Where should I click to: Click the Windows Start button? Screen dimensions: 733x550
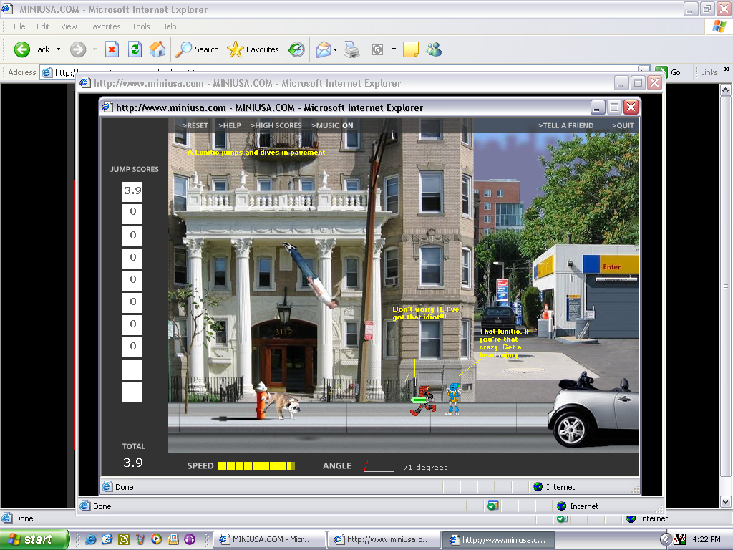[x=34, y=539]
